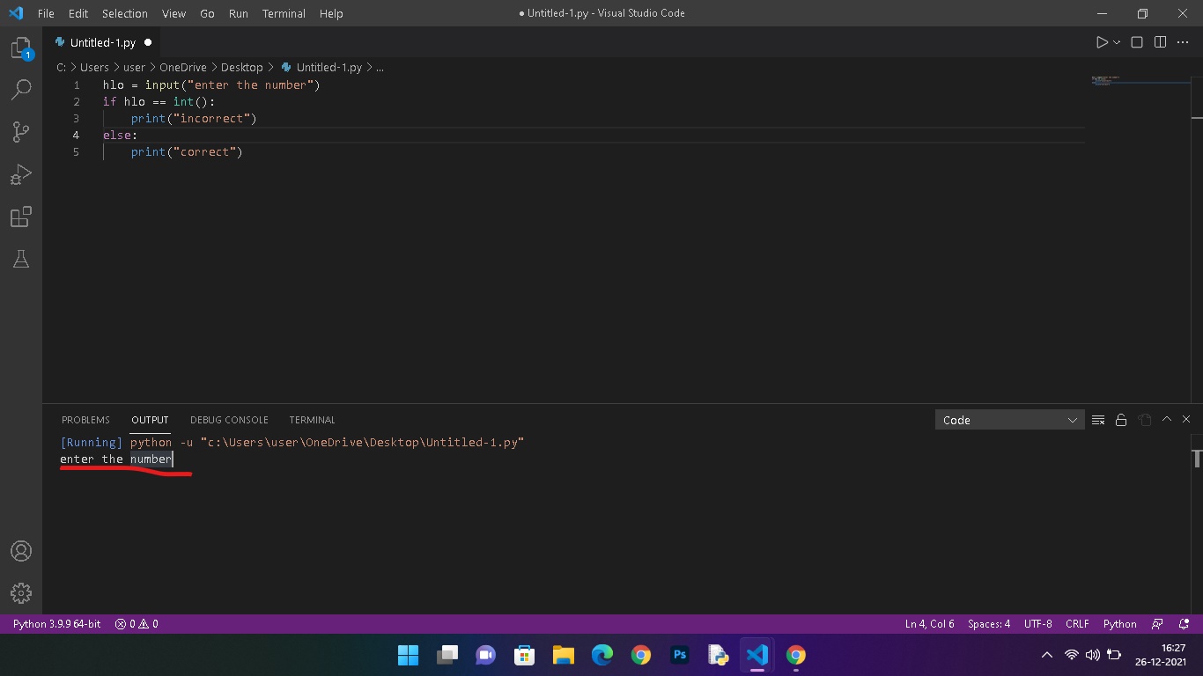The height and width of the screenshot is (676, 1203).
Task: Open the Extensions view
Action: 21,217
